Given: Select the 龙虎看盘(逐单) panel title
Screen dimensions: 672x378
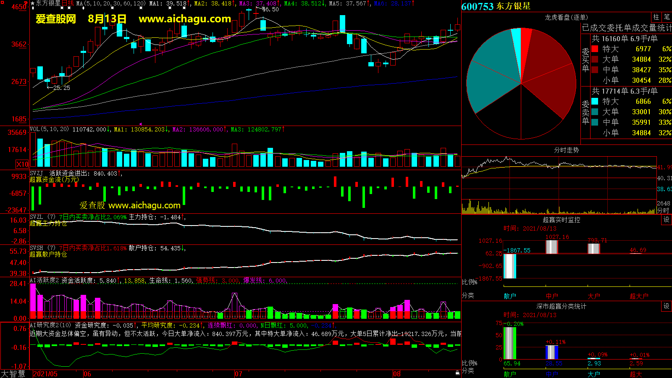Looking at the screenshot, I should click(566, 17).
